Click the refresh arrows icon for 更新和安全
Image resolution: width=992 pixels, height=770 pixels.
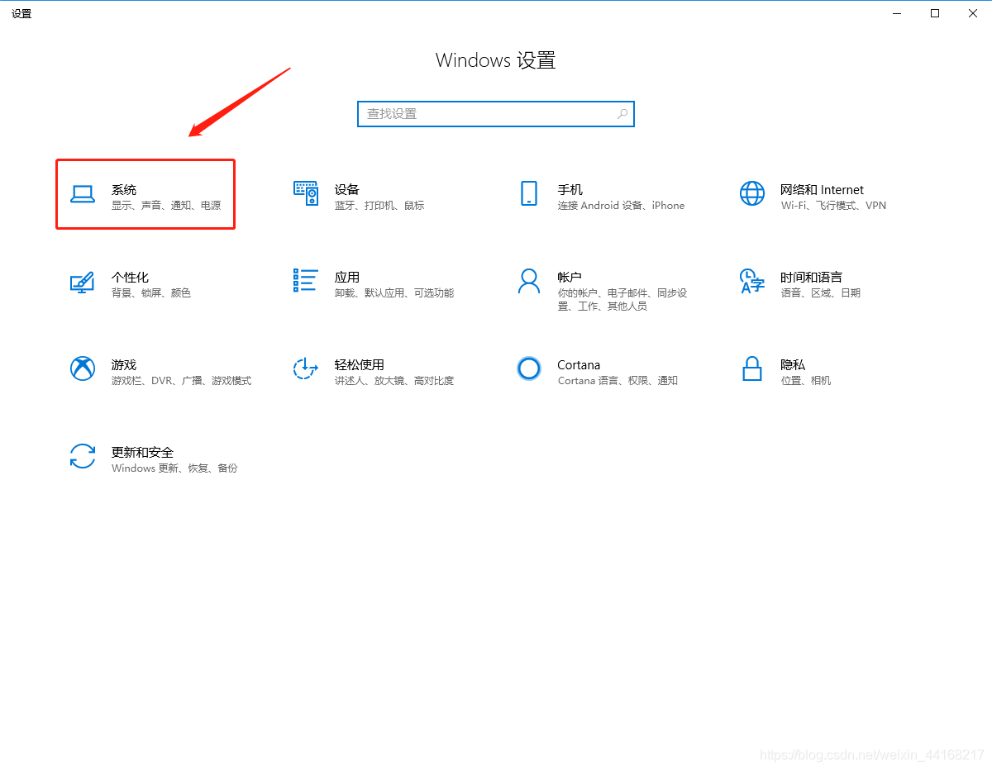click(82, 456)
